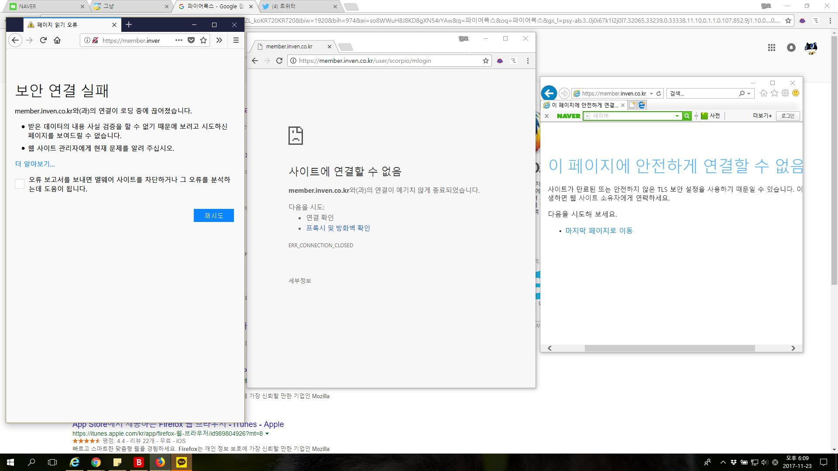Check the error report checkbox
Viewport: 838px width, 471px height.
point(20,184)
